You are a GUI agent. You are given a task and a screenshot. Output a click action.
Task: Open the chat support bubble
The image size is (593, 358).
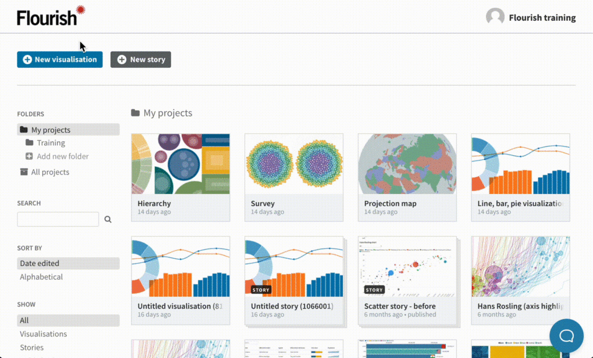[x=566, y=335]
